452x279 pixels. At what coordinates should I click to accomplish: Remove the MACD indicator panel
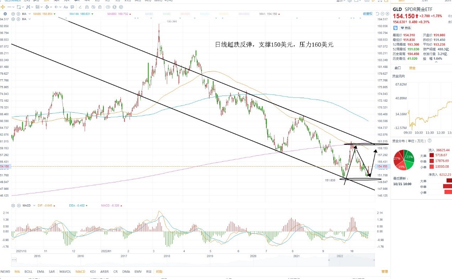pos(19,205)
